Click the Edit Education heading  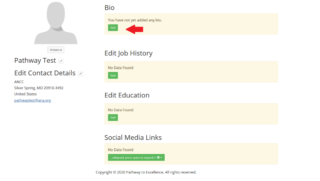point(127,95)
